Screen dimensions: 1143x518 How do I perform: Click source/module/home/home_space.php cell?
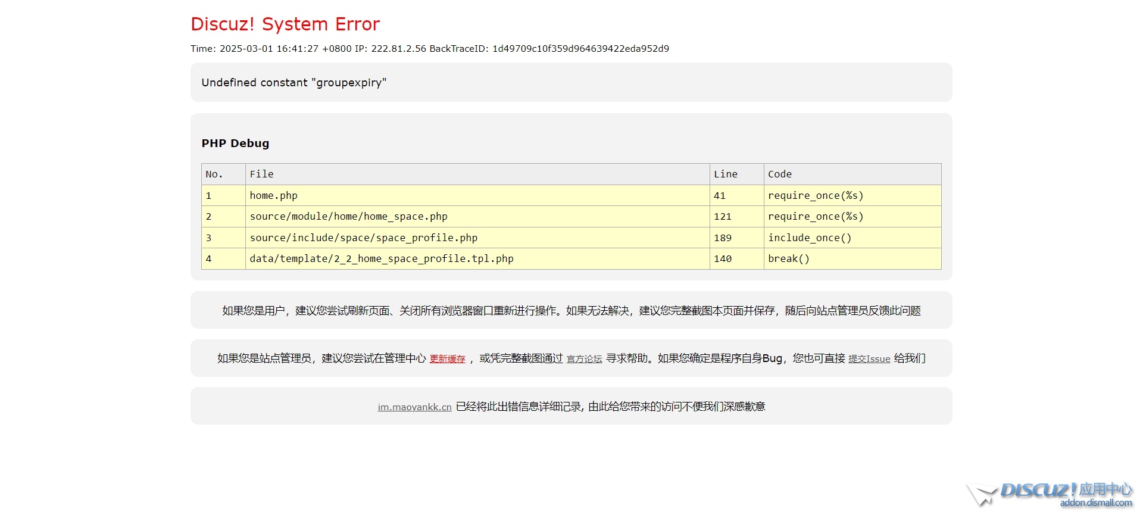[x=477, y=216]
